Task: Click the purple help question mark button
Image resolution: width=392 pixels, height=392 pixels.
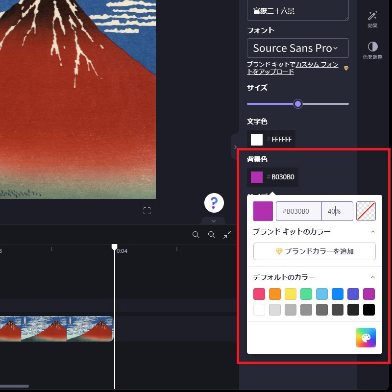Action: click(x=214, y=203)
